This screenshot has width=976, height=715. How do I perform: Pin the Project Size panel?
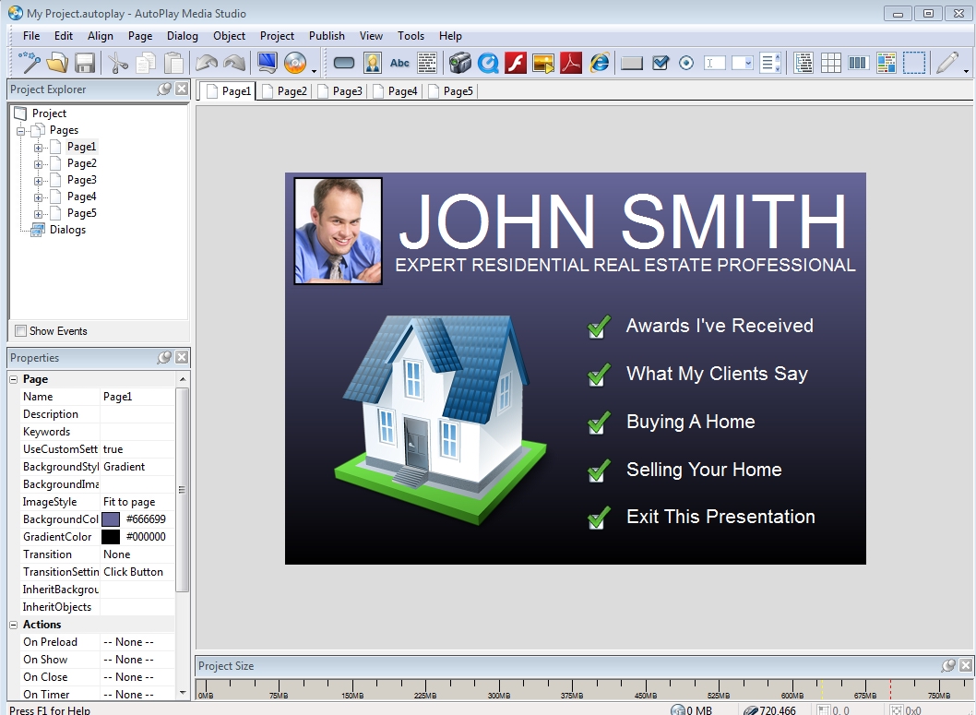(948, 665)
